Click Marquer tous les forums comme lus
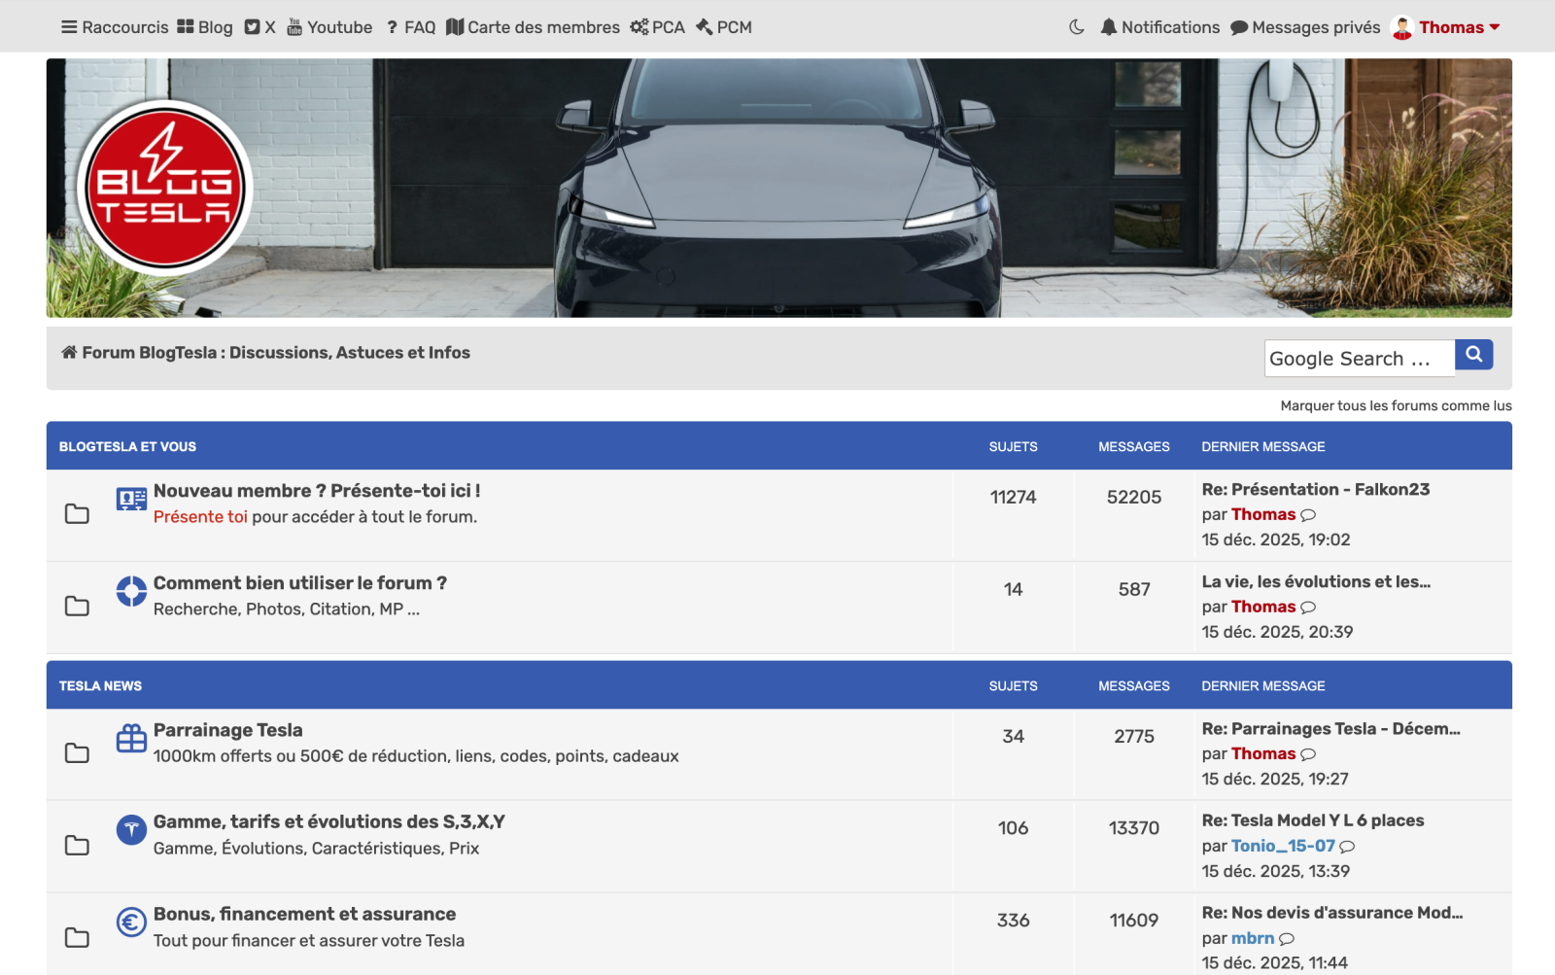The height and width of the screenshot is (975, 1555). [1396, 405]
